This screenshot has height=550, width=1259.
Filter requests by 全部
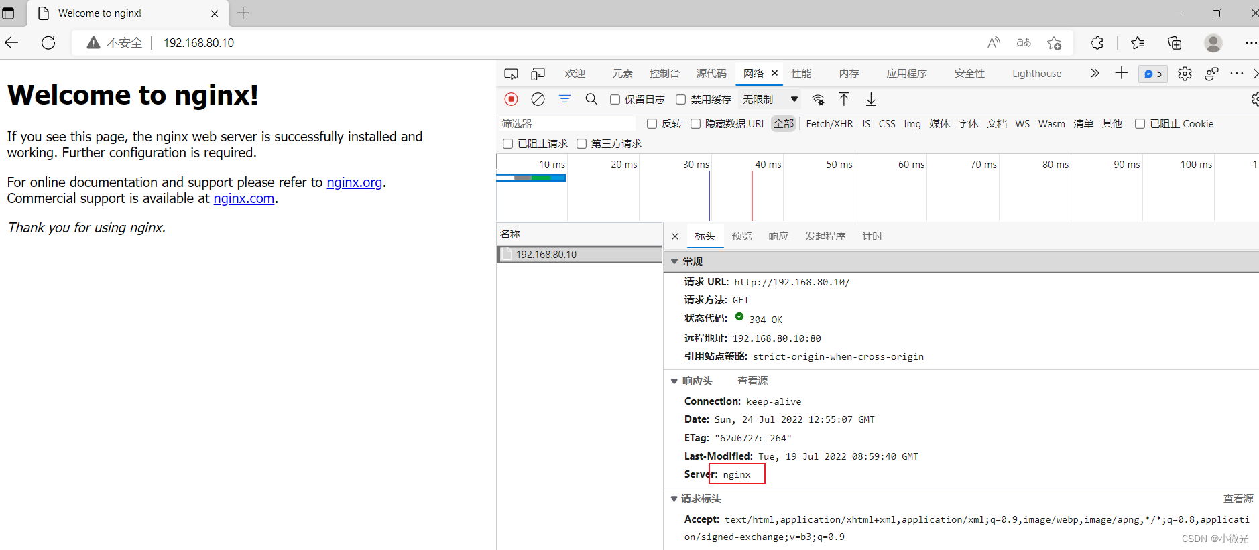click(783, 124)
